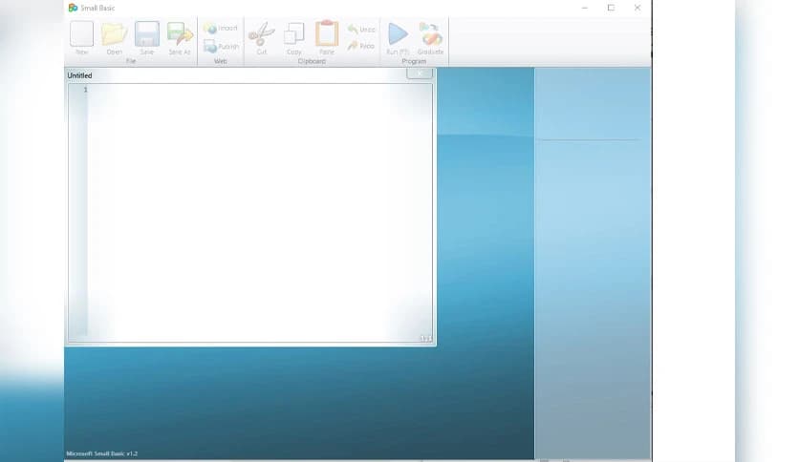
Task: Paste from clipboard with the Paste icon
Action: (327, 37)
